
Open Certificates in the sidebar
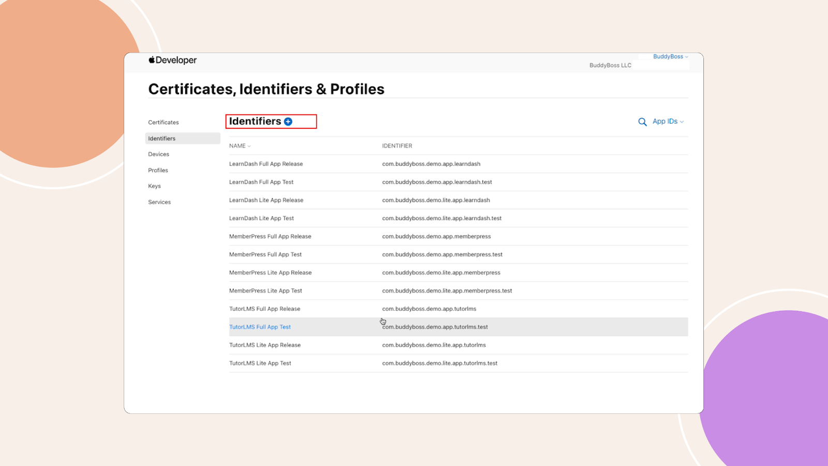[x=164, y=123]
